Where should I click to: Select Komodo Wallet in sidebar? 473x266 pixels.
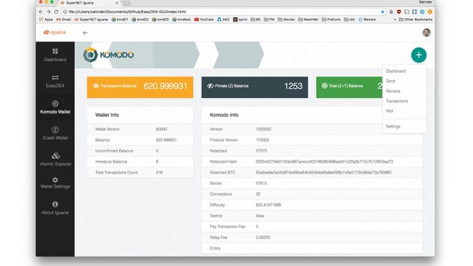[x=55, y=107]
